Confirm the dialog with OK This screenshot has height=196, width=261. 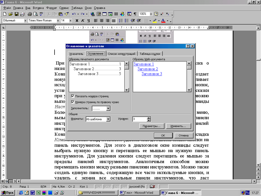(x=163, y=136)
